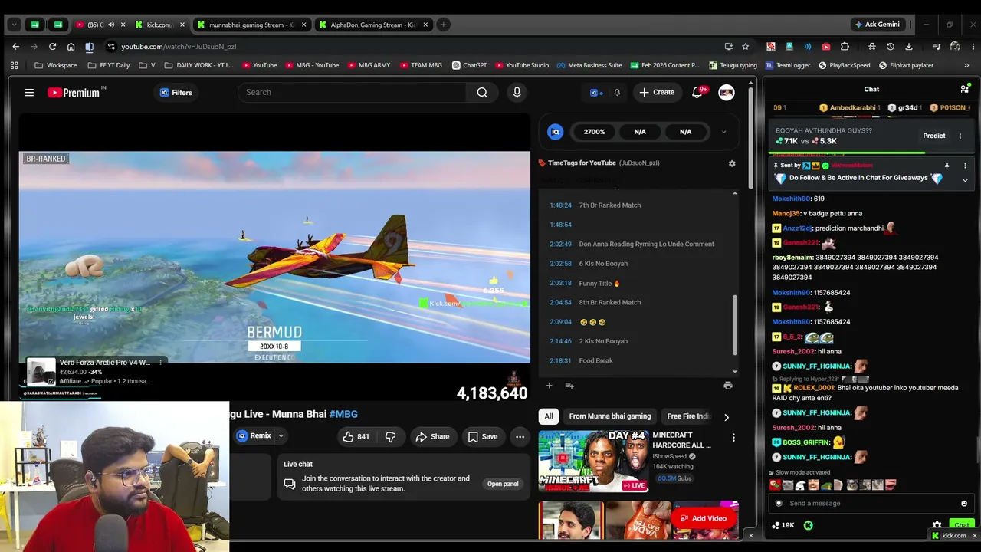Open the live chat panel
981x552 pixels.
click(x=503, y=484)
